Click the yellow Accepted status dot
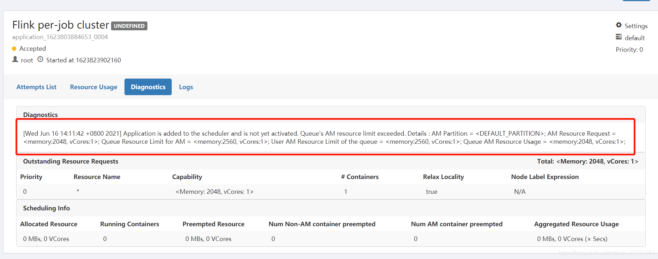 [x=14, y=49]
